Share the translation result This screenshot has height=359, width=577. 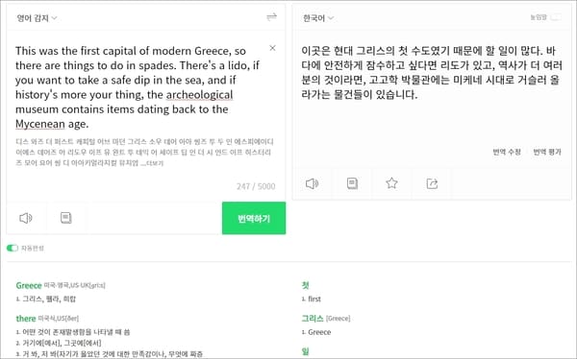[432, 183]
